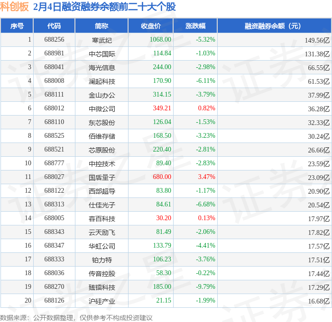Select stock name 金山办公
The image size is (332, 322).
(x=102, y=95)
